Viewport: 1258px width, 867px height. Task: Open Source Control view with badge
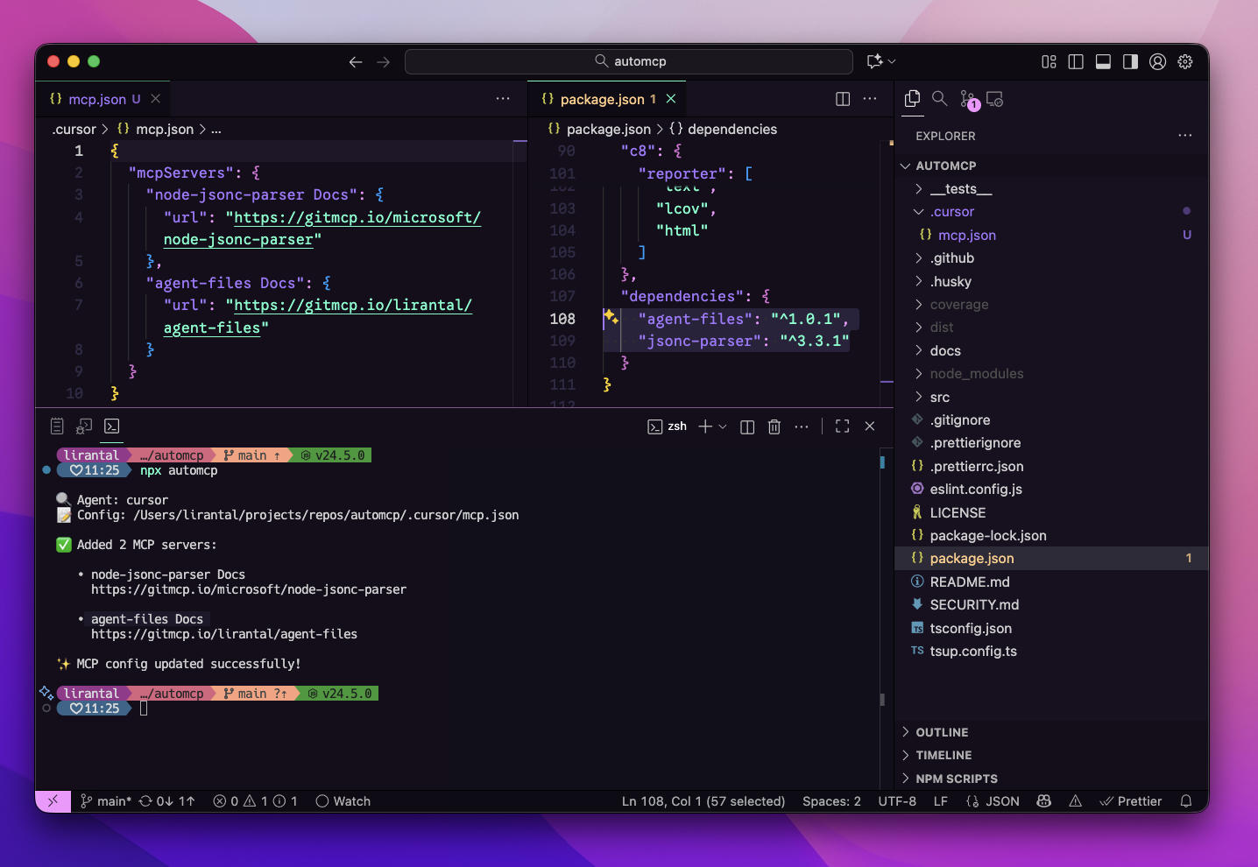point(968,100)
